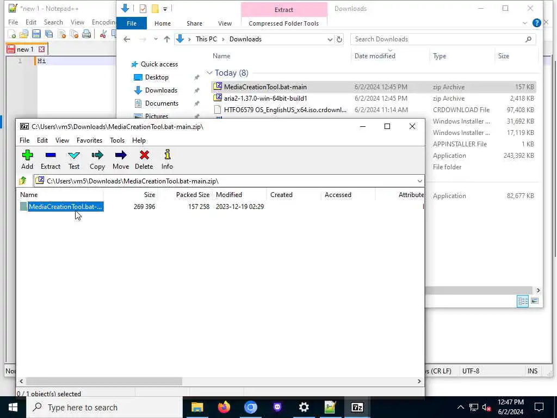Click the Extract contextual tab in Explorer
Image resolution: width=557 pixels, height=418 pixels.
[283, 10]
